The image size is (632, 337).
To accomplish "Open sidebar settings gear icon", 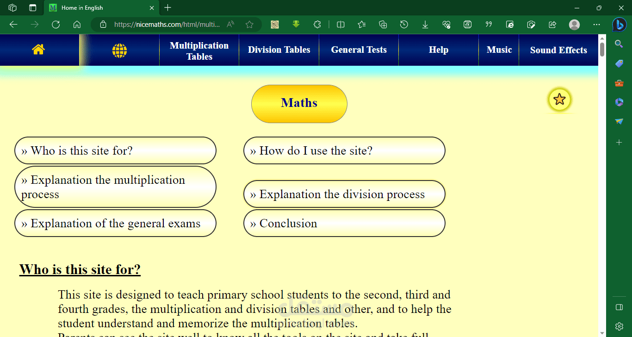I will (x=619, y=326).
